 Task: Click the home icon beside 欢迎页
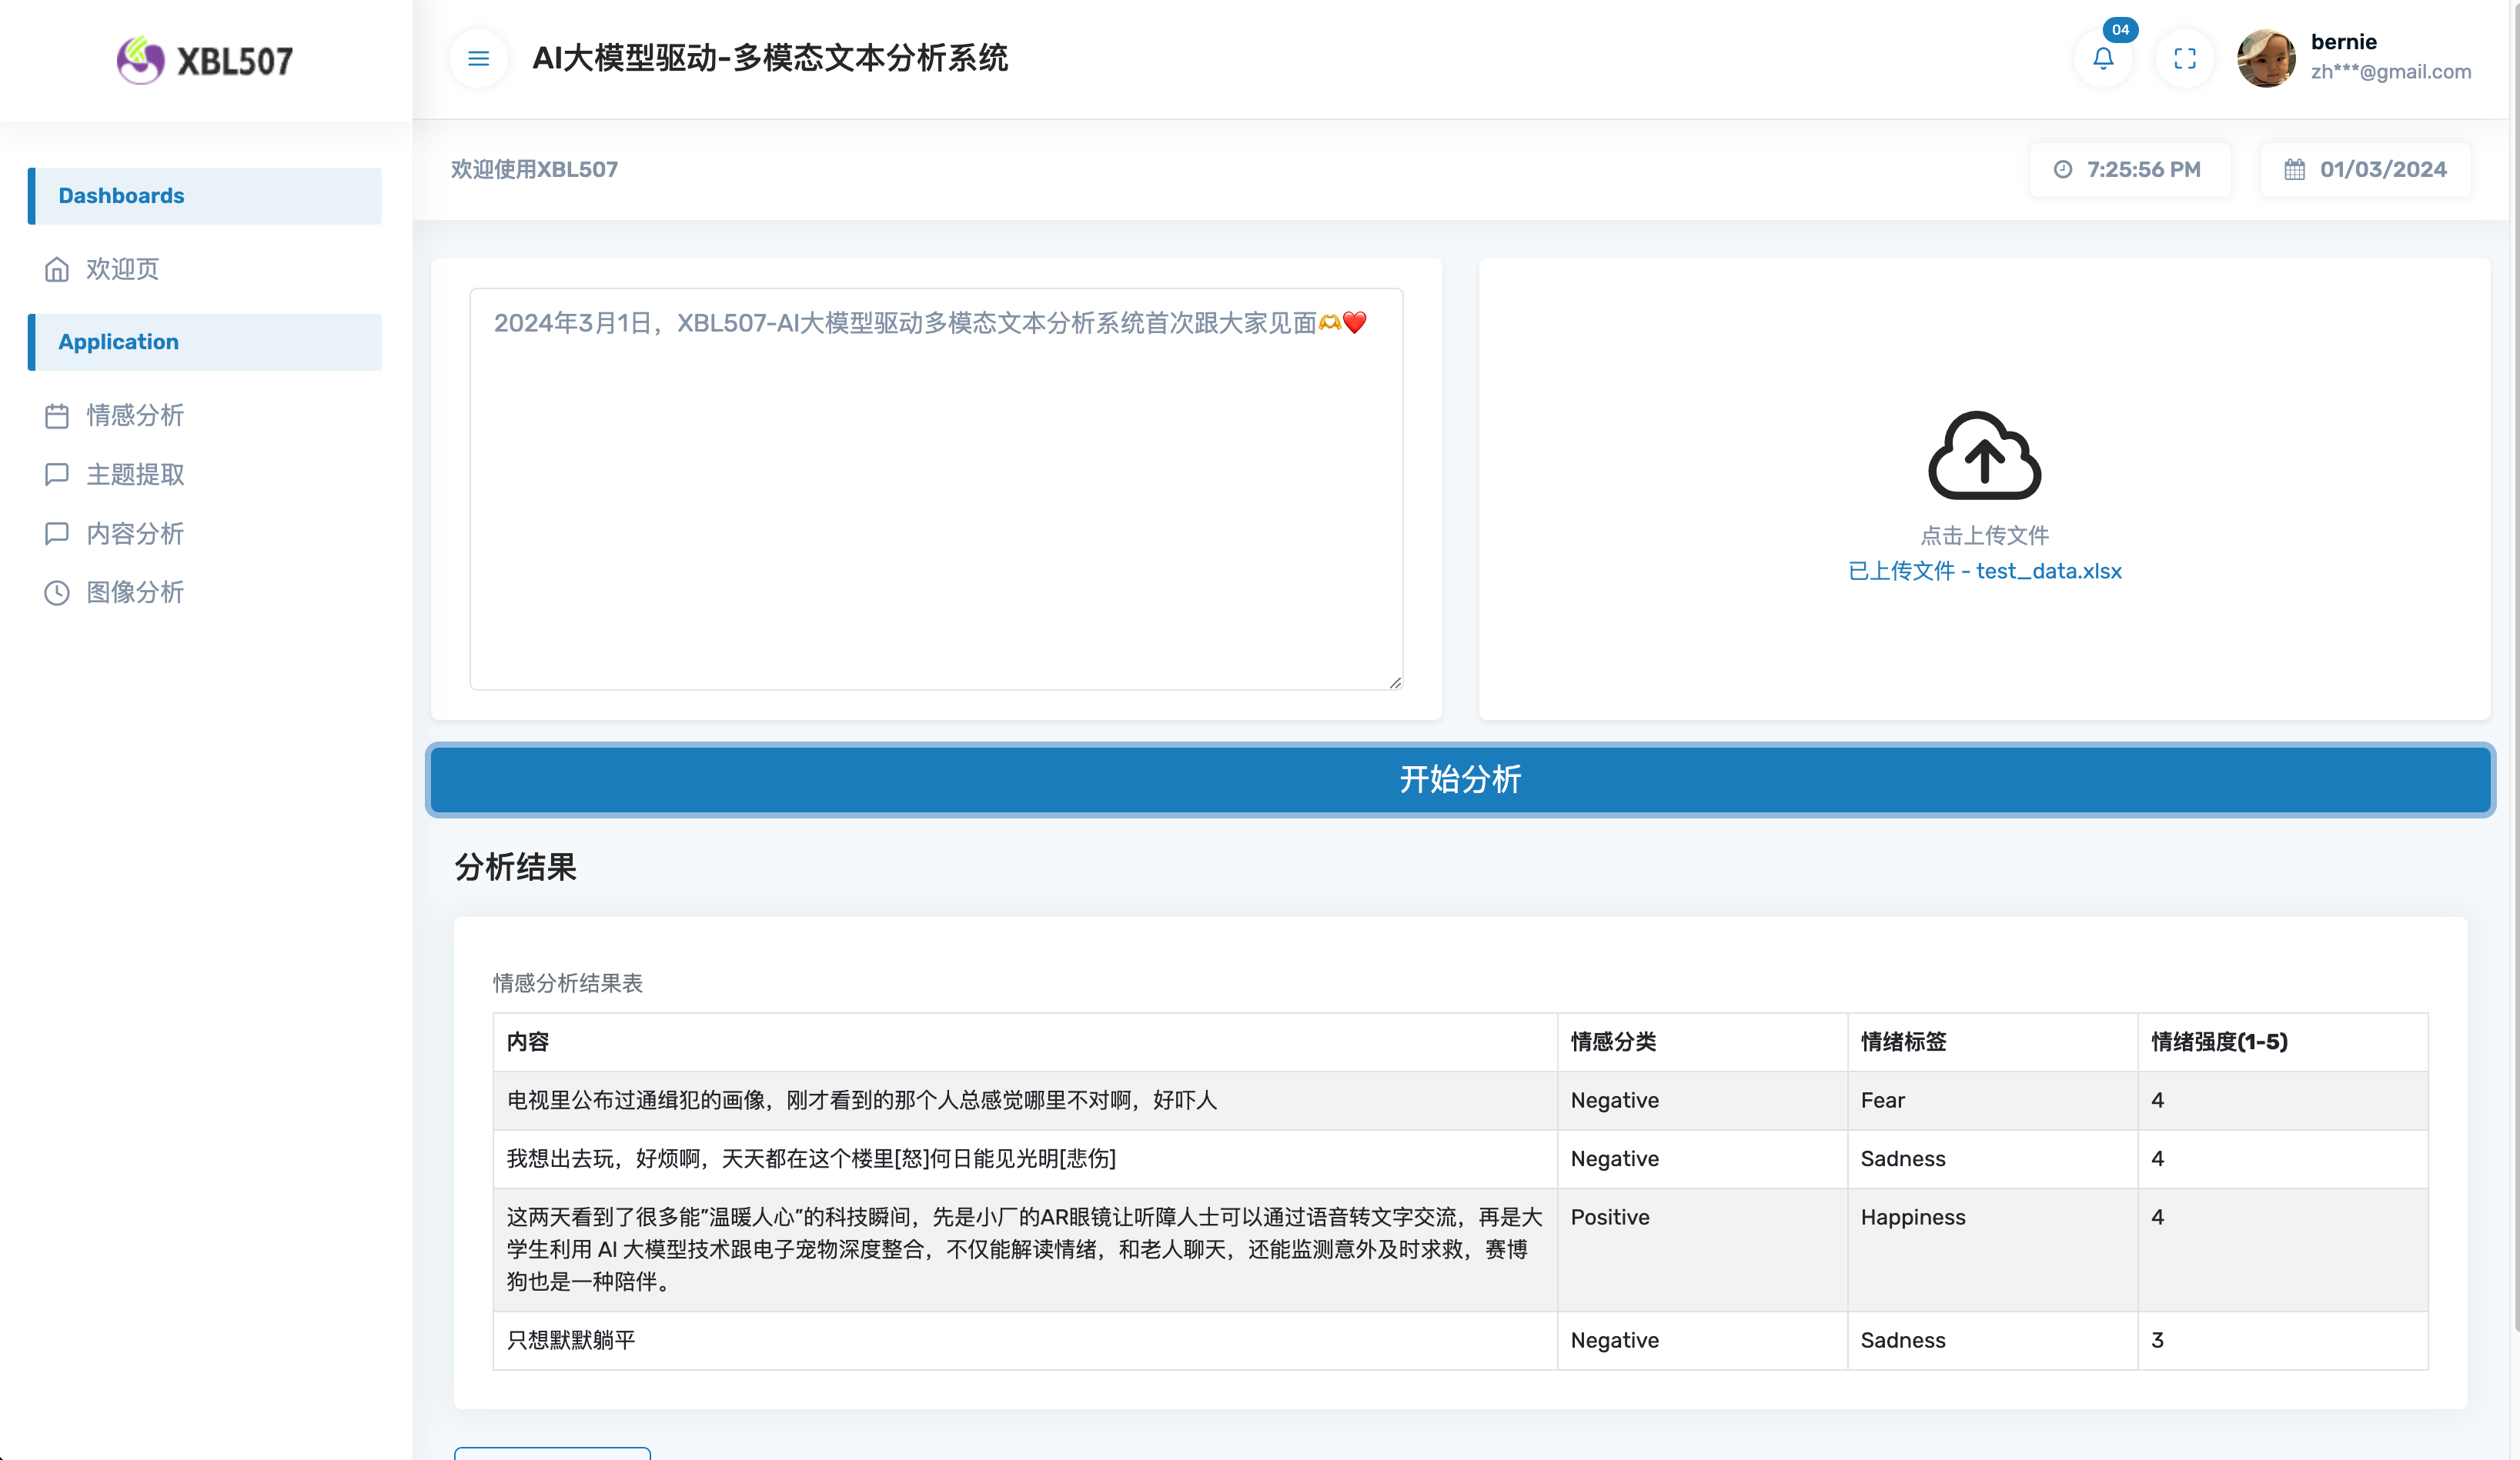point(57,270)
